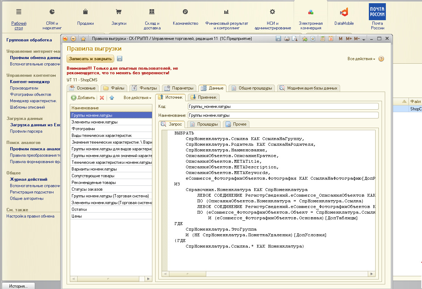This screenshot has height=289, width=422.
Task: Delete selected rule with the red X icon
Action: click(102, 98)
